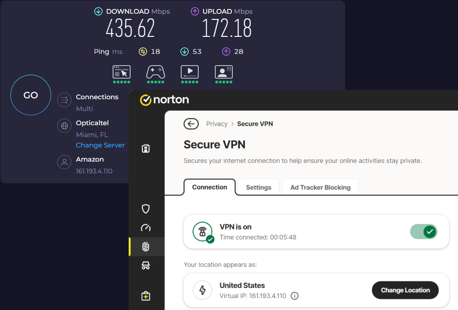Click the download arrow icon next to DOWNLOAD

(98, 11)
